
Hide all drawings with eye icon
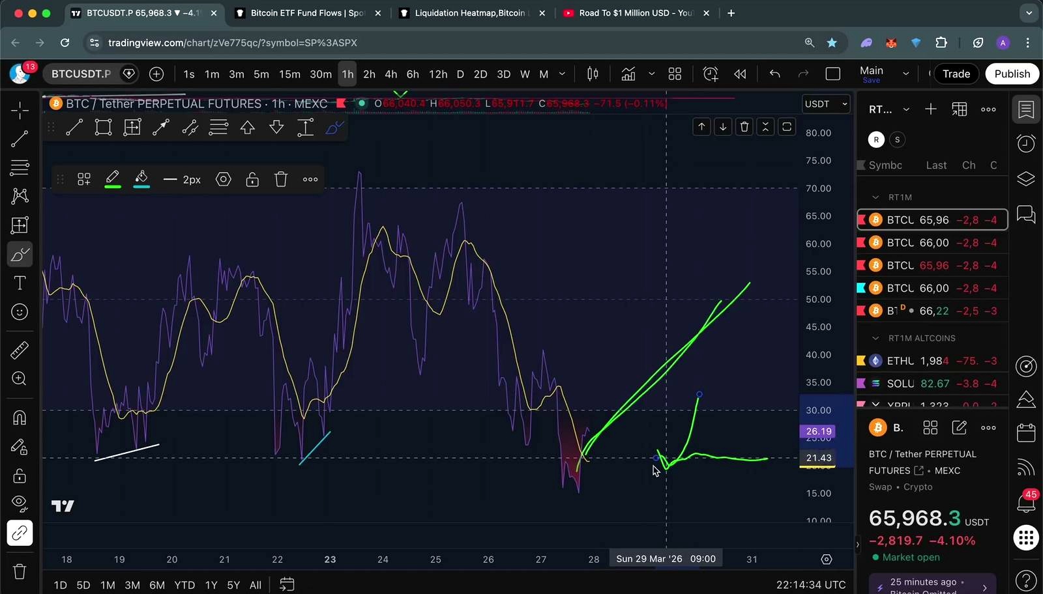pos(20,503)
